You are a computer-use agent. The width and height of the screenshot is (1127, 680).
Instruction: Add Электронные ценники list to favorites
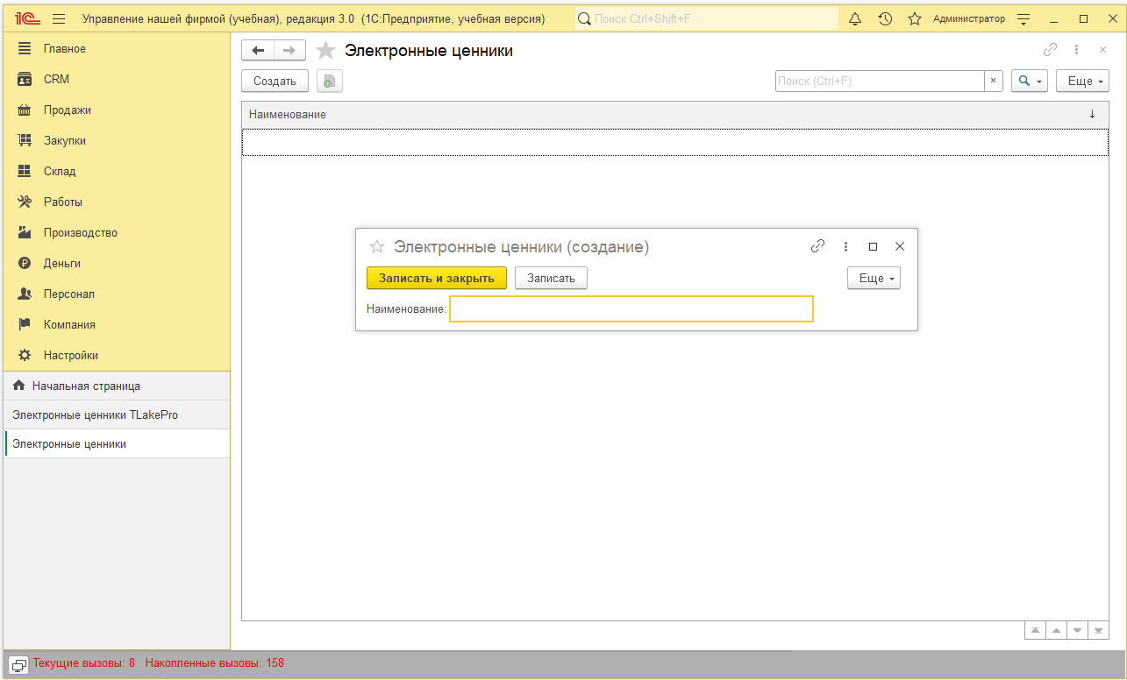tap(326, 51)
